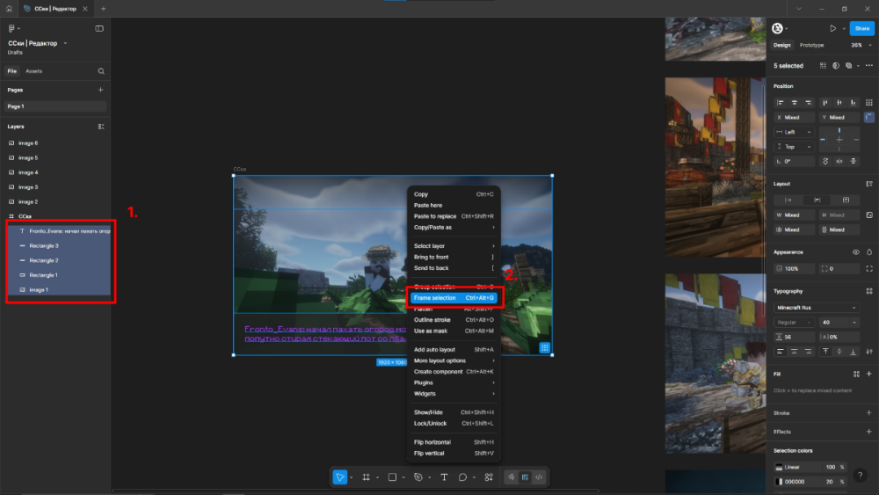Add a new page with plus icon
The height and width of the screenshot is (495, 879).
coord(101,90)
